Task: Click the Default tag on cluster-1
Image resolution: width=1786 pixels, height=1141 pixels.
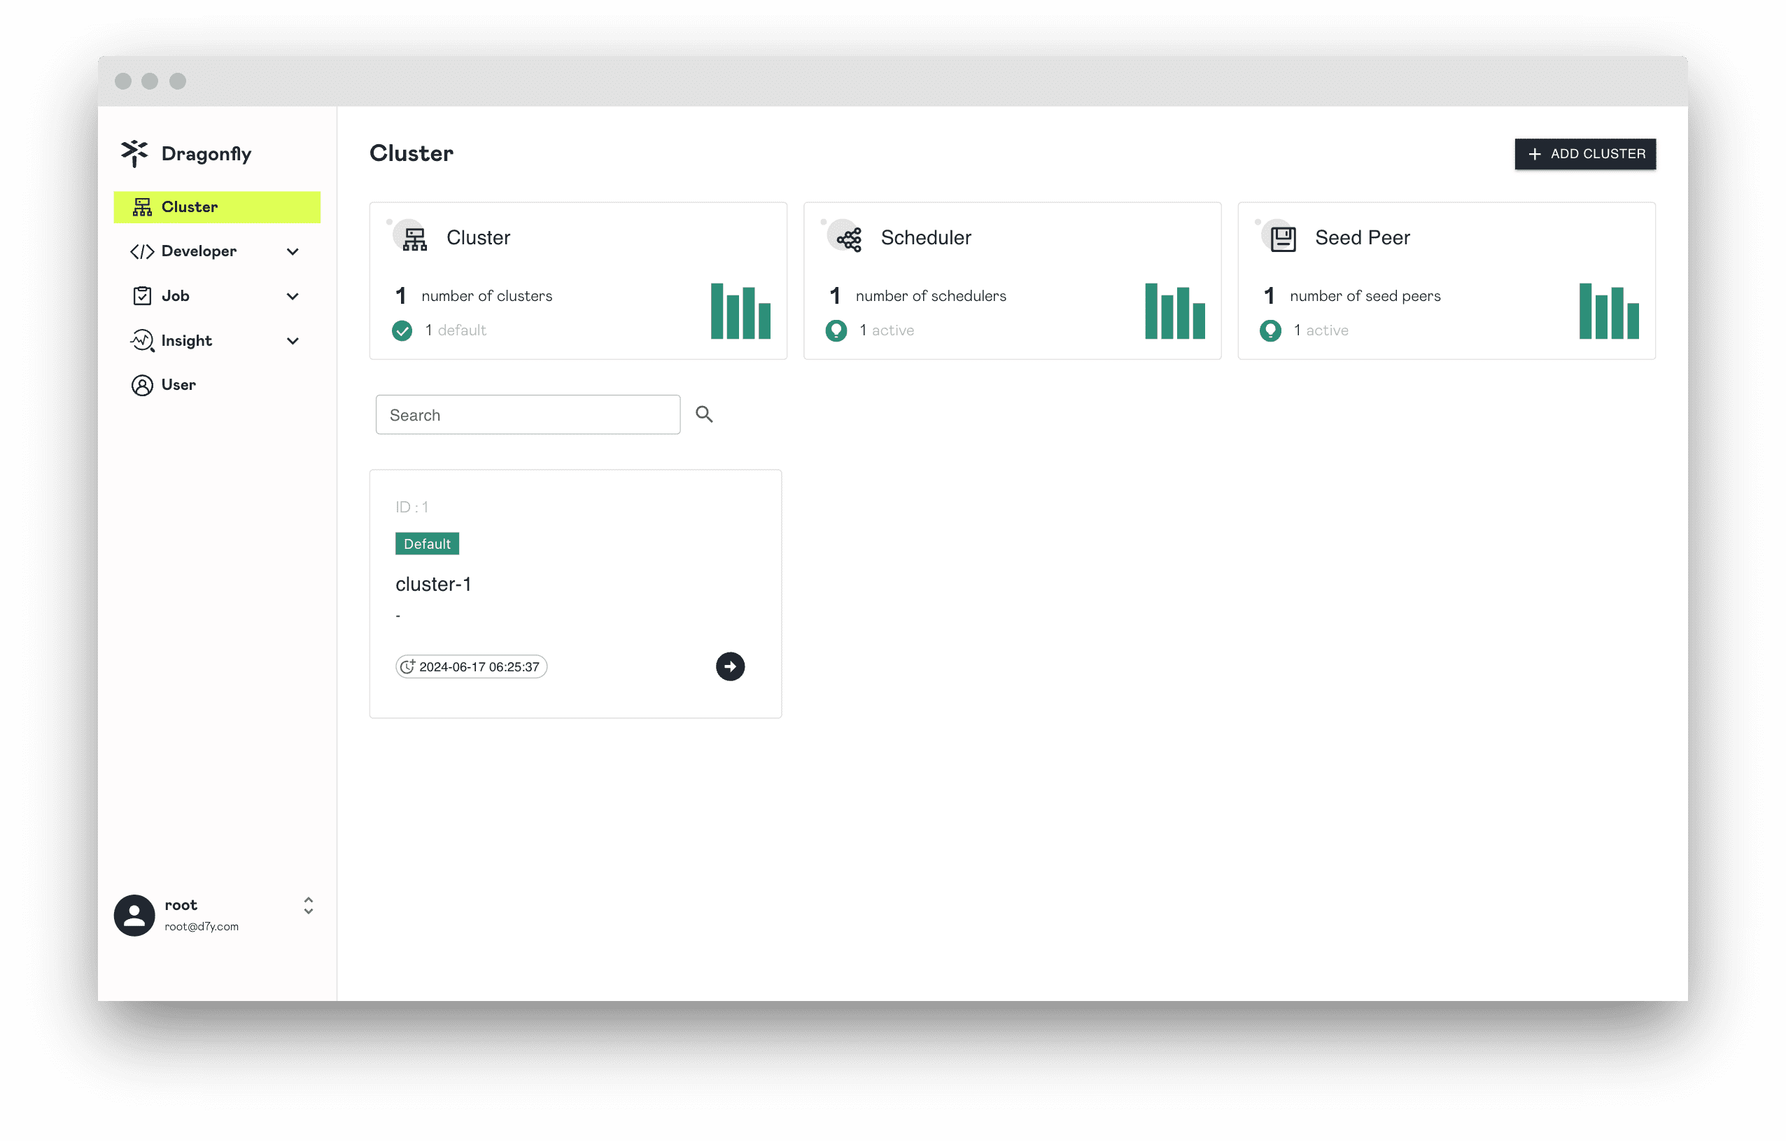Action: coord(427,544)
